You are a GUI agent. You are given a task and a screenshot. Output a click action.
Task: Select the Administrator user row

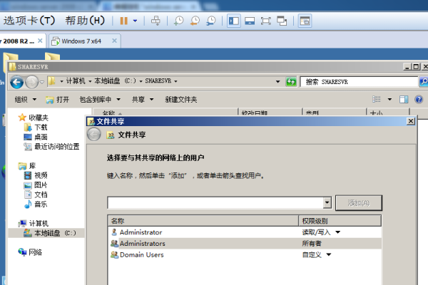tap(245, 232)
